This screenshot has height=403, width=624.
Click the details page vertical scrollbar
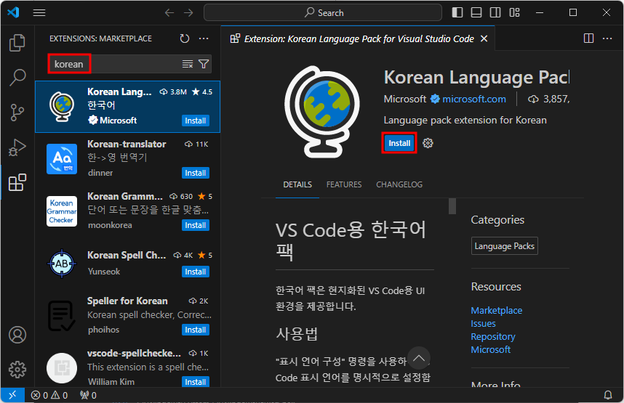pos(452,206)
